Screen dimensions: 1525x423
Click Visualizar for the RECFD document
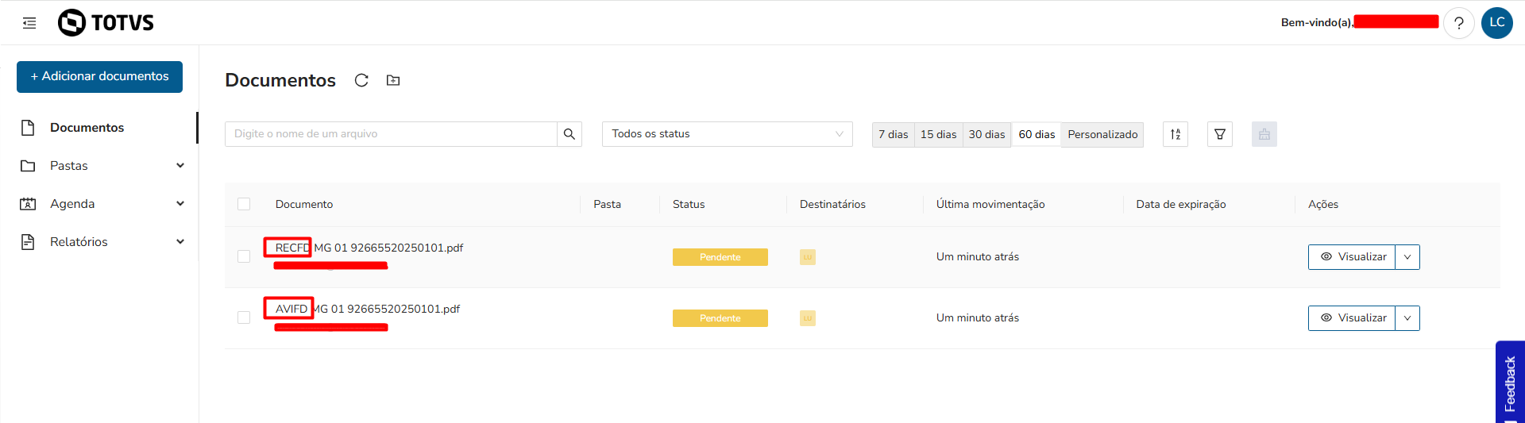(x=1352, y=257)
